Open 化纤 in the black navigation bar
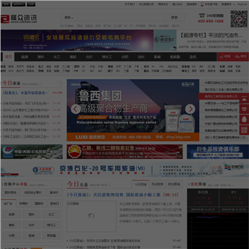Image resolution: width=249 pixels, height=249 pixels. coord(89,57)
